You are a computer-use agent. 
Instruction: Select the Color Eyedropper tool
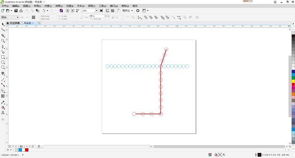[3, 102]
